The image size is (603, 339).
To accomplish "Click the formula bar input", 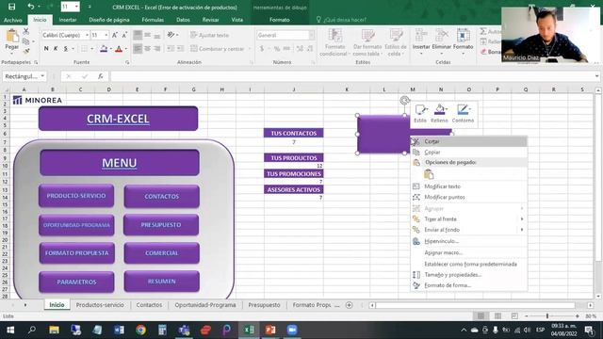I will coord(351,76).
